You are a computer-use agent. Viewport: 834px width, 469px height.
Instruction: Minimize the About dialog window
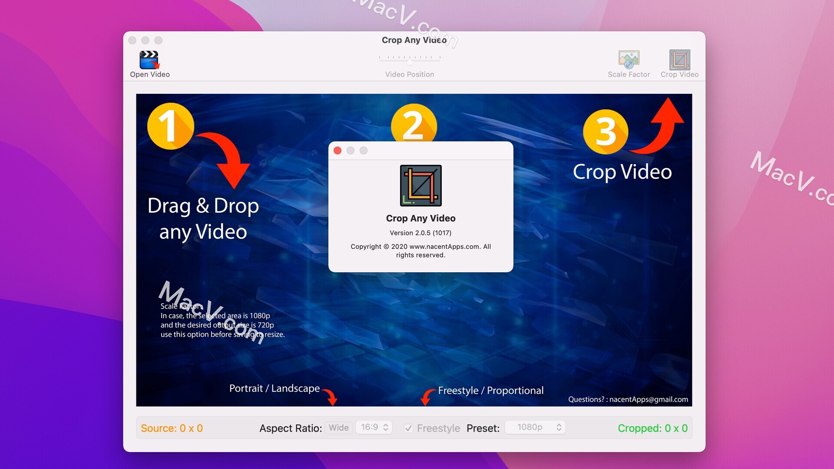pos(351,151)
